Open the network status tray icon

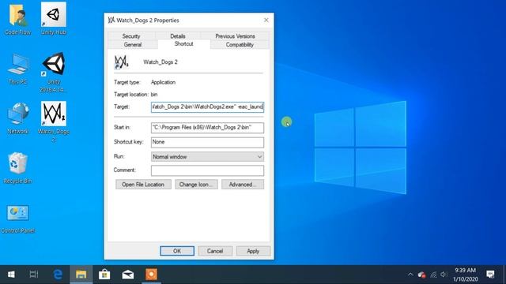click(x=433, y=275)
